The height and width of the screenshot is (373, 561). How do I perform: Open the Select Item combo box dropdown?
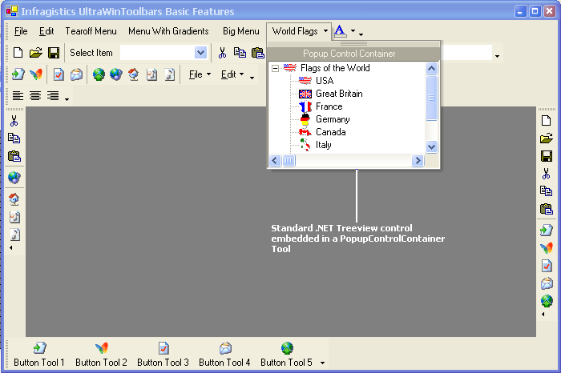[200, 53]
